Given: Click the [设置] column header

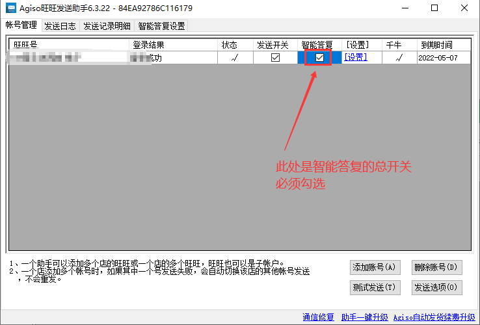Looking at the screenshot, I should pos(362,45).
